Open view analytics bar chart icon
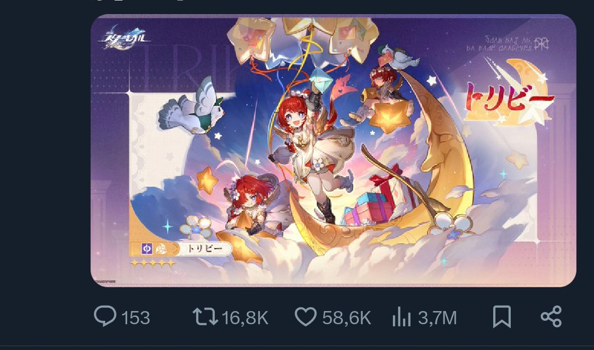The height and width of the screenshot is (350, 594). click(x=402, y=317)
